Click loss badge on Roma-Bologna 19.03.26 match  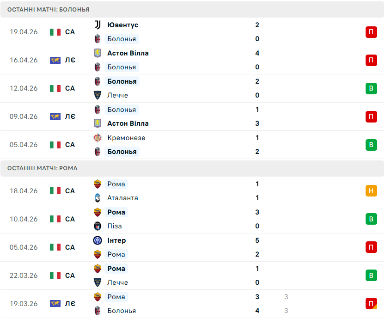[371, 304]
